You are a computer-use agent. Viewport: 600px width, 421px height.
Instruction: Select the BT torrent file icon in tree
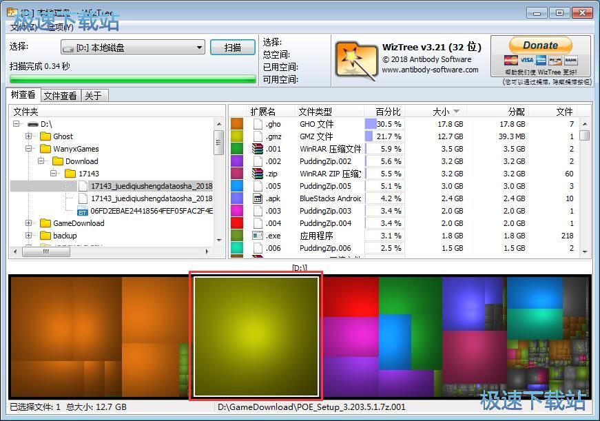point(83,211)
